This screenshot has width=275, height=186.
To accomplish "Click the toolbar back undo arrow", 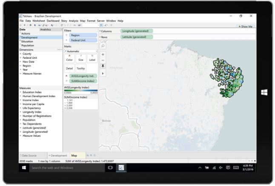I will tap(25, 25).
